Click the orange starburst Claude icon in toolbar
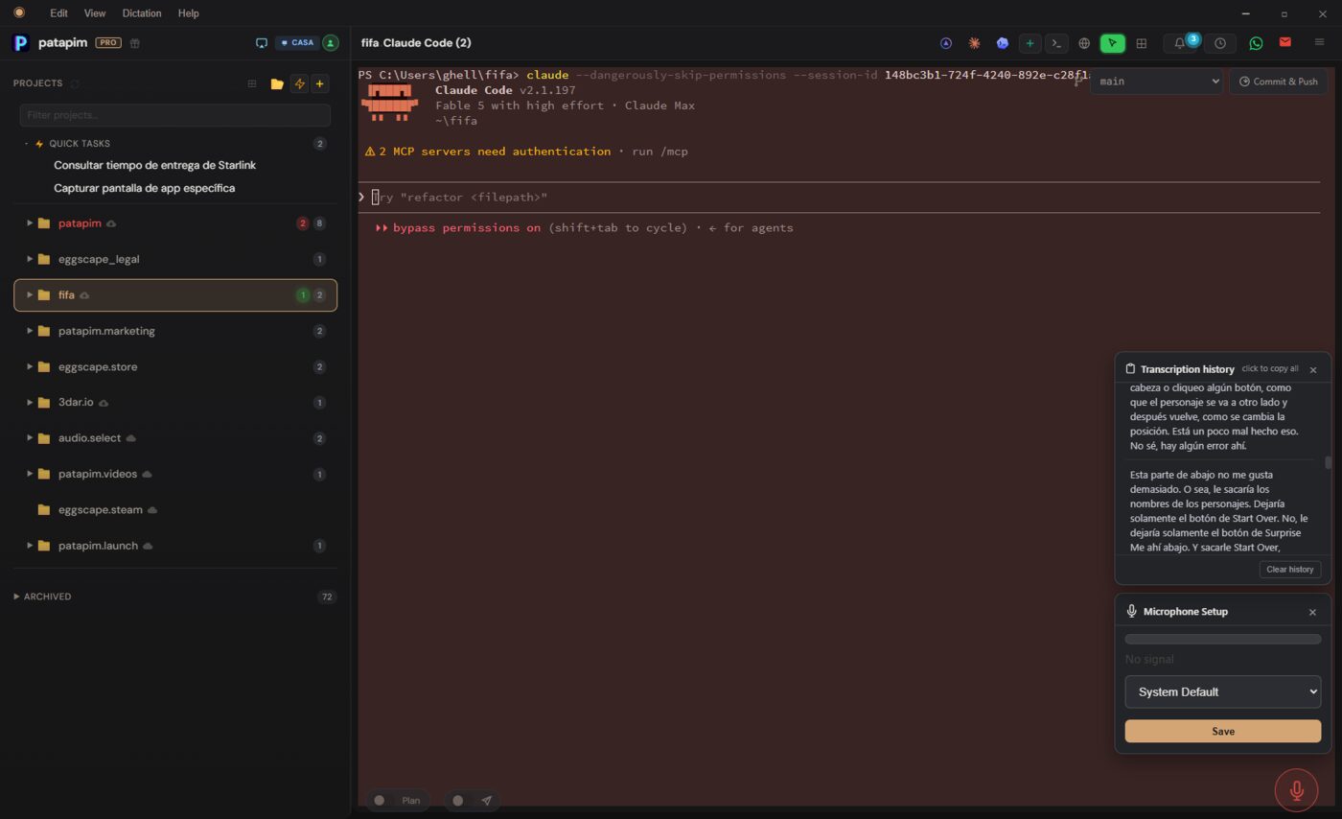Screen dimensions: 1342x819 pyautogui.click(x=974, y=43)
